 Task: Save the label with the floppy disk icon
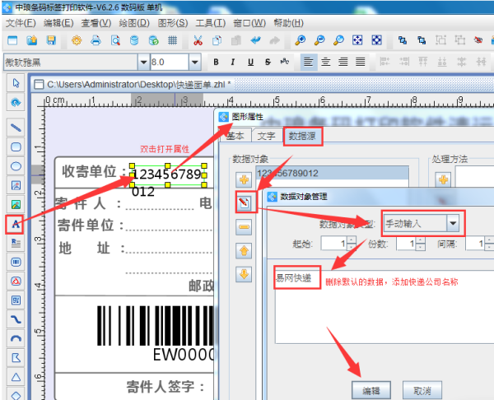[51, 40]
